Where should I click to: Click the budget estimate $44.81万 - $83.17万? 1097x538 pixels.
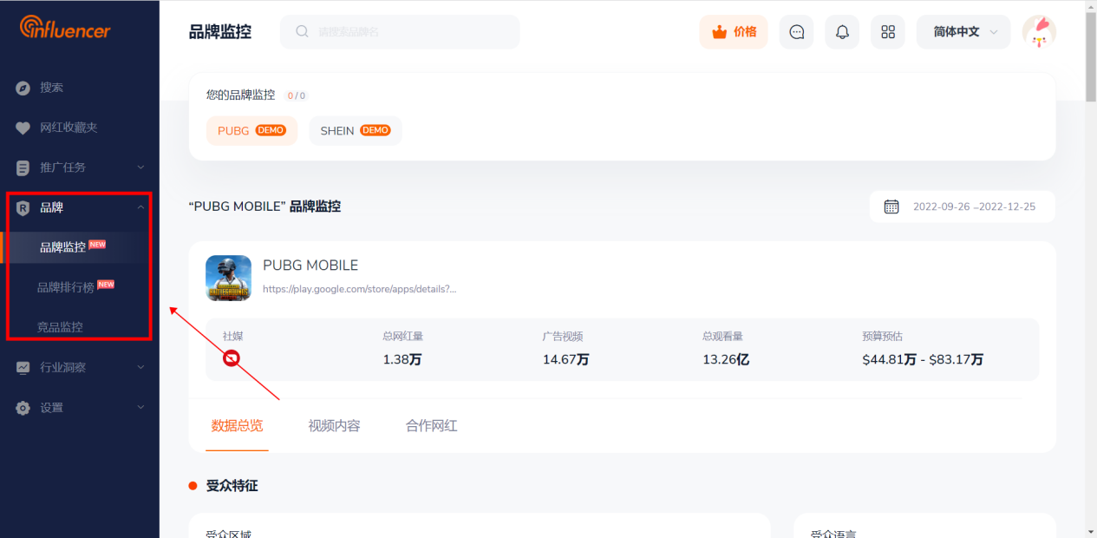923,359
